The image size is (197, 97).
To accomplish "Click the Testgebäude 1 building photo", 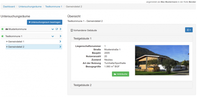I will pyautogui.click(x=162, y=60).
